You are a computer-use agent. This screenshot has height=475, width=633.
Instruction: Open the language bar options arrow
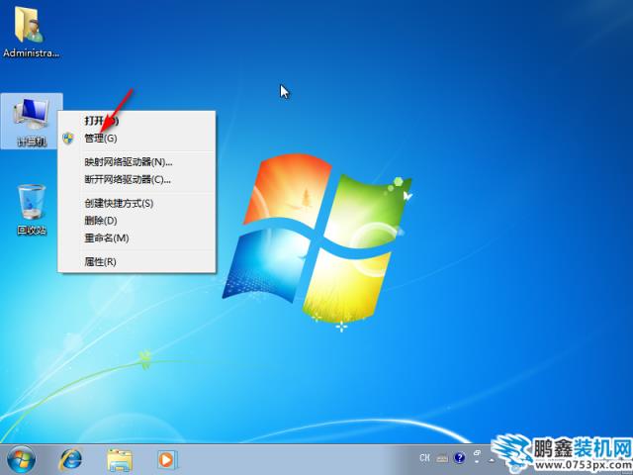[x=477, y=461]
